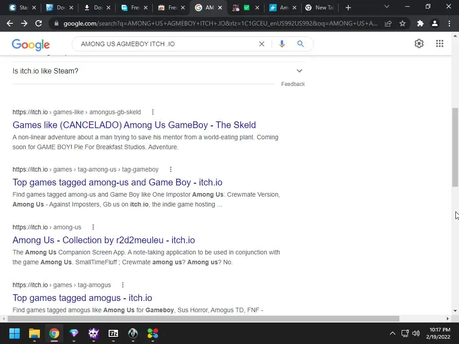Open Games like (CANCELADO) Among Us GameBoy result
The image size is (459, 344).
(134, 125)
